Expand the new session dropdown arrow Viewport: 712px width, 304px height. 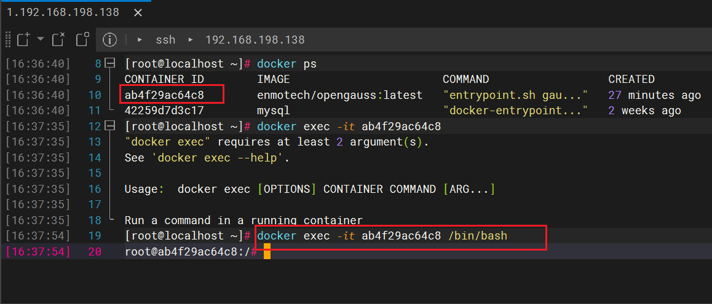41,39
